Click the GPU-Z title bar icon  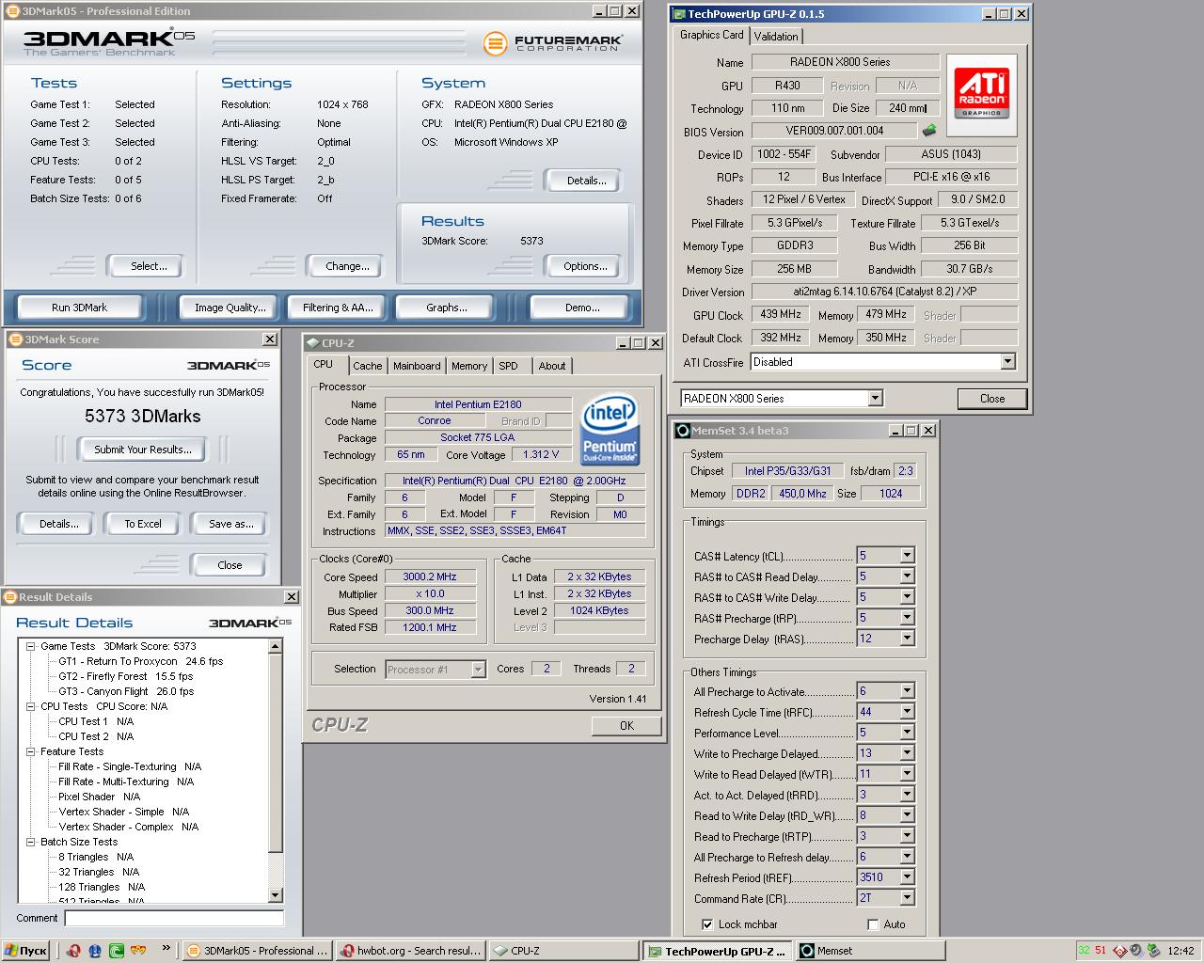679,14
